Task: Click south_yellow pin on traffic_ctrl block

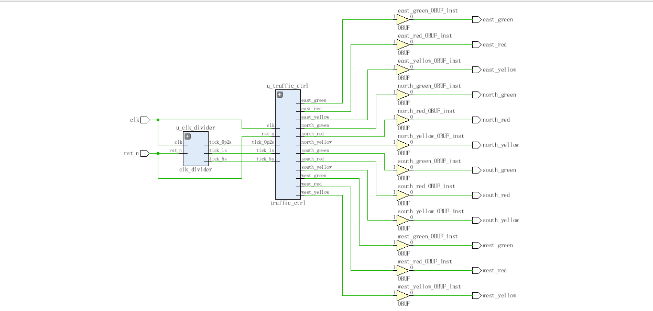Action: click(x=317, y=167)
